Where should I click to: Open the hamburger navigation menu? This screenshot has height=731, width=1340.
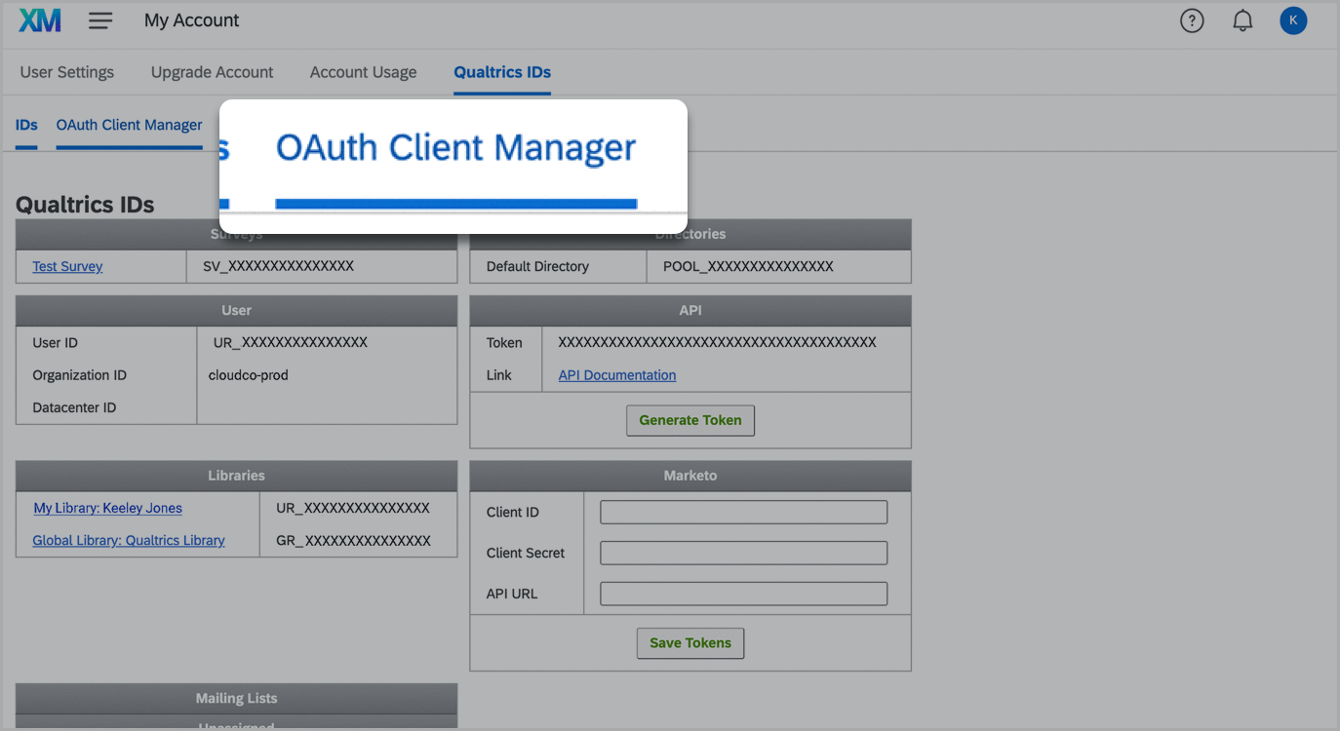click(x=100, y=20)
